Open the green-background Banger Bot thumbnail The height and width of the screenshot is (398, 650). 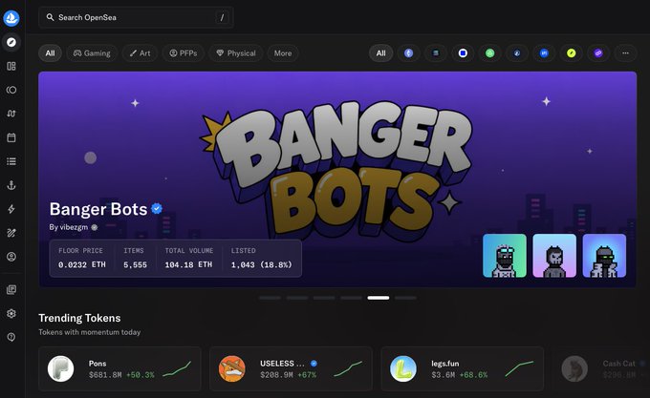[x=505, y=256]
